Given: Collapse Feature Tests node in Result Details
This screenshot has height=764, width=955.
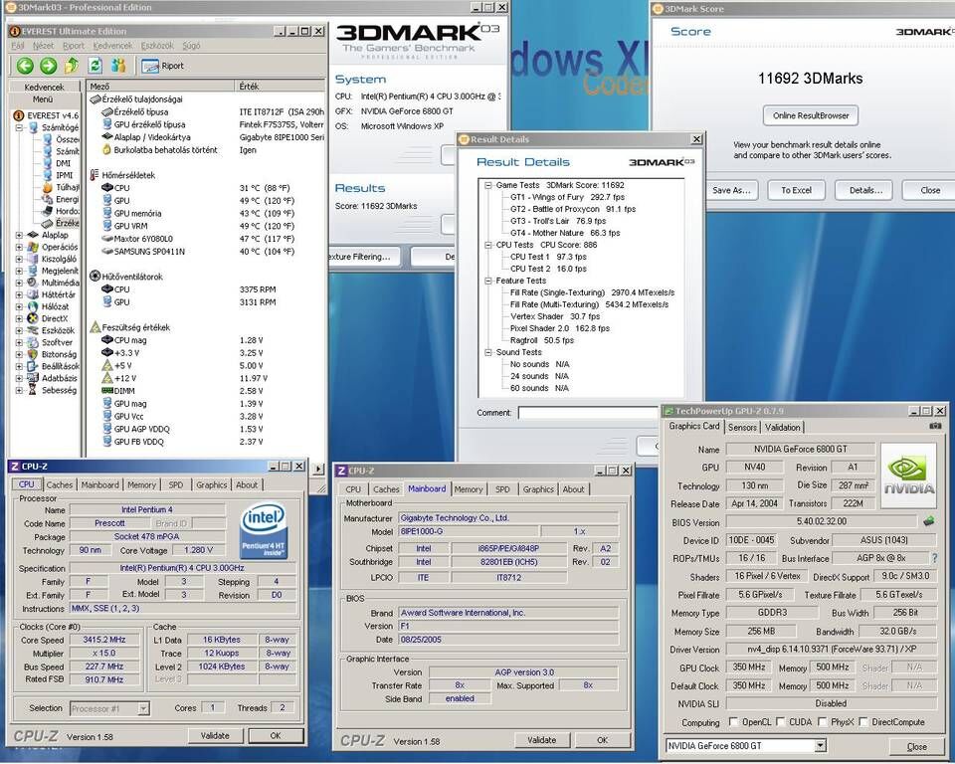Looking at the screenshot, I should point(487,281).
